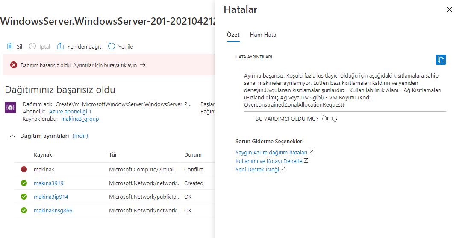The width and height of the screenshot is (465, 238).
Task: Click the Microsoft.Network/network... type for makina3919
Action: (144, 183)
